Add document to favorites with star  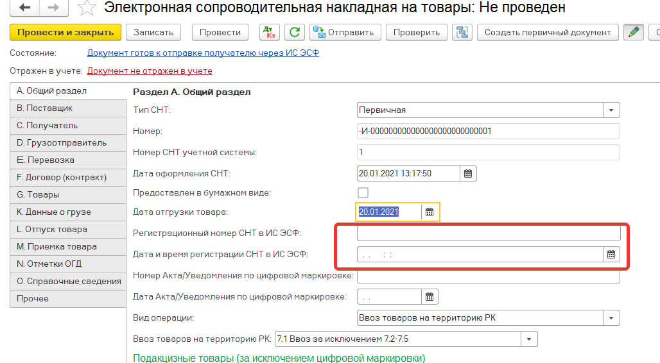pos(87,8)
